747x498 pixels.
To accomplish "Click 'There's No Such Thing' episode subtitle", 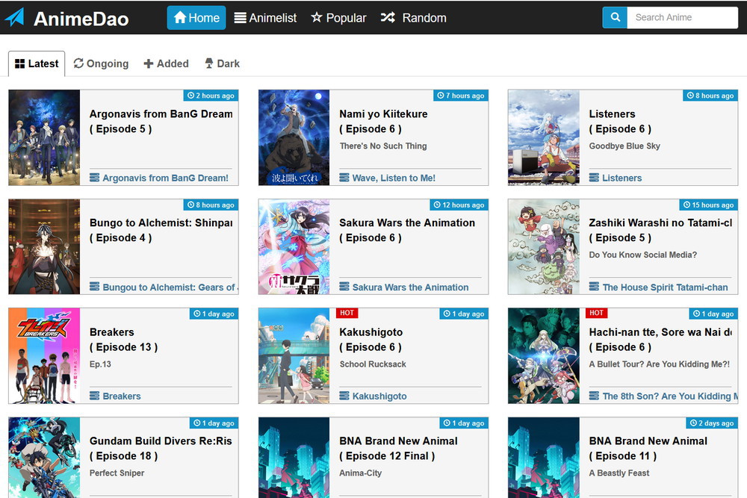I will pyautogui.click(x=383, y=146).
